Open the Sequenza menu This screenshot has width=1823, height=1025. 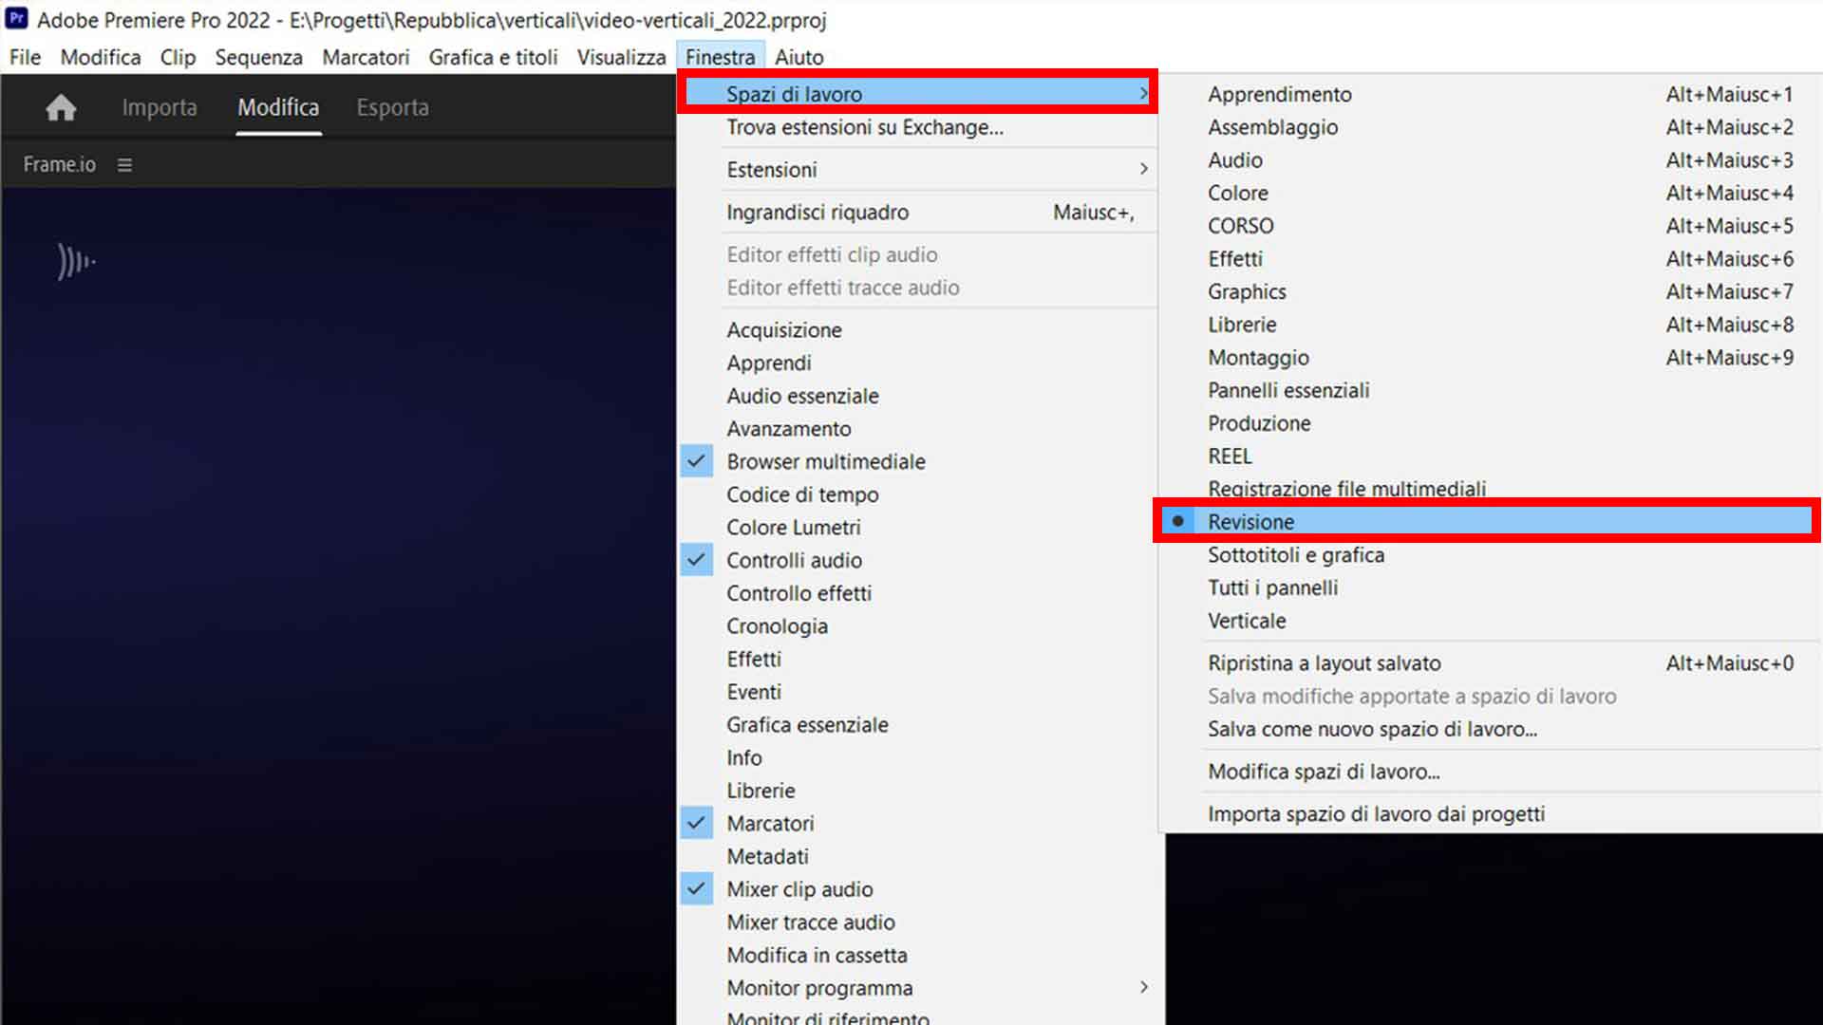point(258,57)
